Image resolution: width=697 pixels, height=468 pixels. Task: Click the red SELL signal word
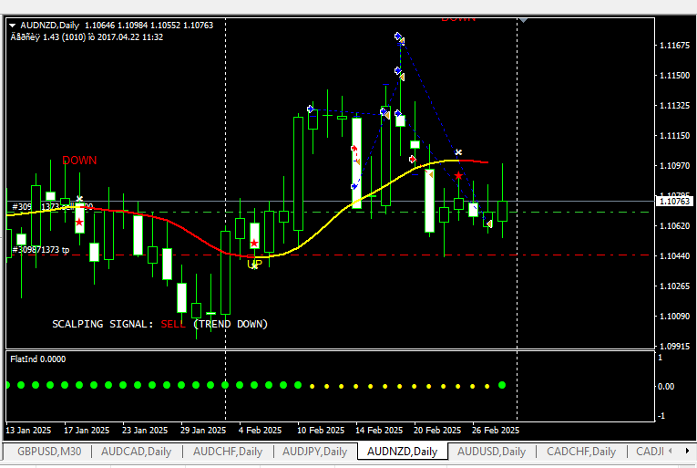point(173,324)
